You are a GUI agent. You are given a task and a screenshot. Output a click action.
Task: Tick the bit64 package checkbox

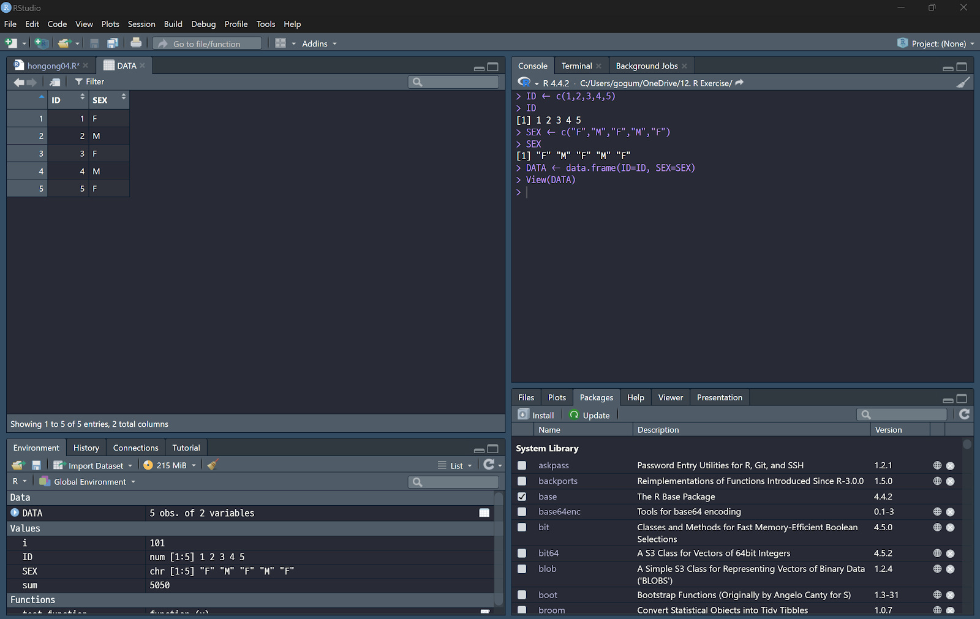pyautogui.click(x=522, y=553)
